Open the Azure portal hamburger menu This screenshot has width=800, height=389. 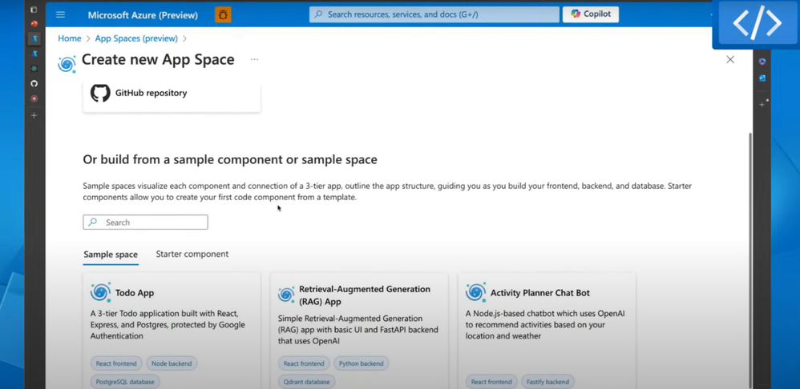point(60,14)
